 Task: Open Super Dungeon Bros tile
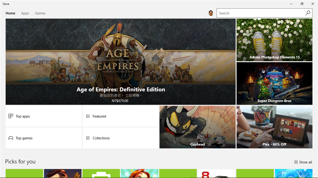(x=275, y=83)
